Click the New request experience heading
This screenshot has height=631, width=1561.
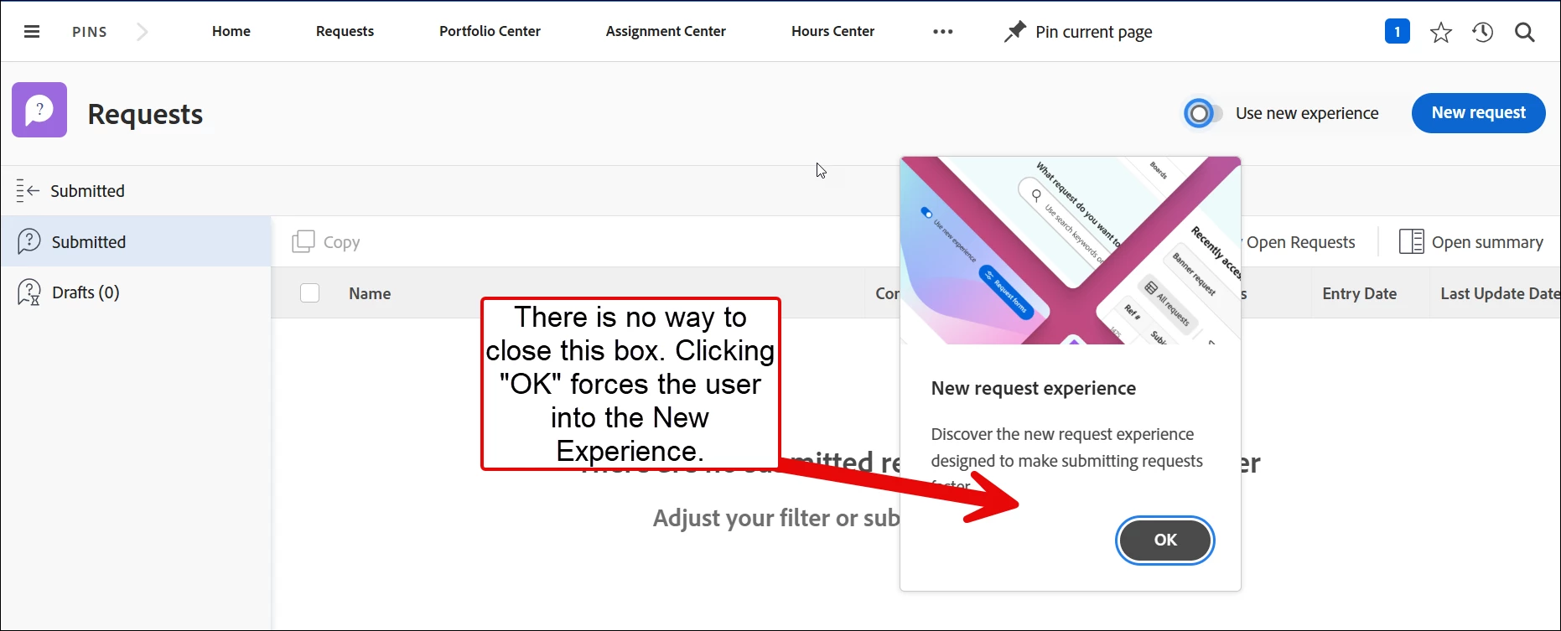tap(1034, 388)
